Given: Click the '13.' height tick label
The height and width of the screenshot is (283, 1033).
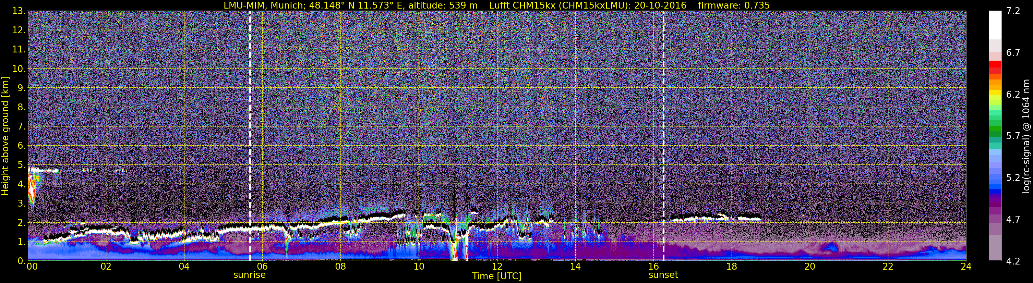Looking at the screenshot, I should click(x=19, y=11).
